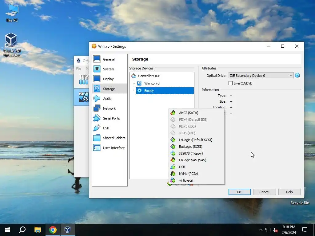Screen dimensions: 315x236
Task: Click the optical disk chooser icon
Action: click(297, 76)
